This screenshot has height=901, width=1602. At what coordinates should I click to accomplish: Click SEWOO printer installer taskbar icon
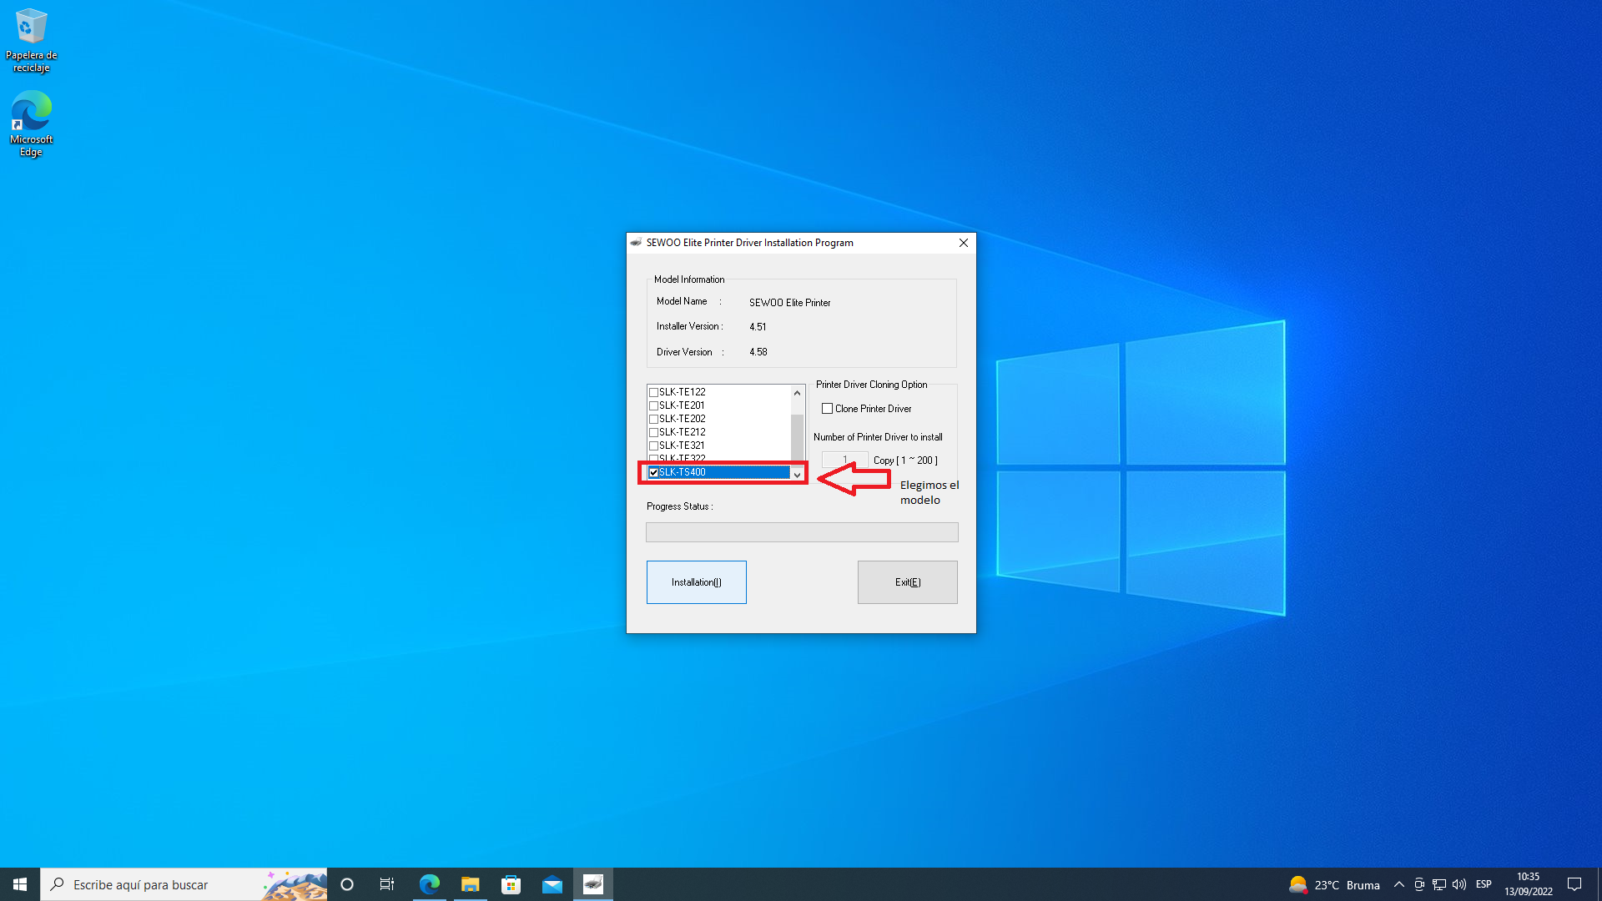click(592, 884)
